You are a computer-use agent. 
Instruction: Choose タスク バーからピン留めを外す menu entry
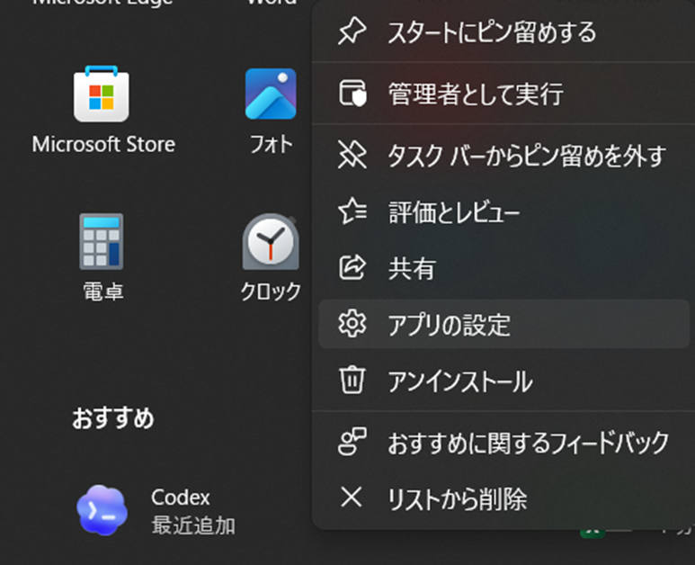526,156
